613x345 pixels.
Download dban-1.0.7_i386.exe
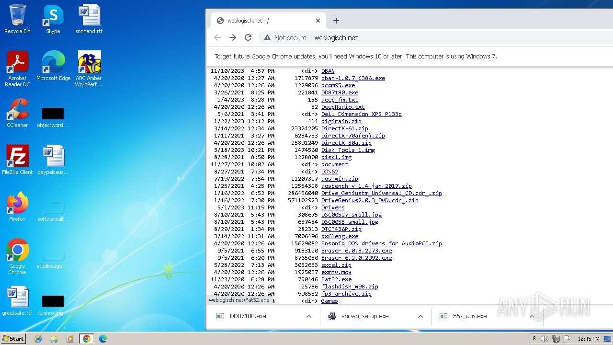click(353, 78)
